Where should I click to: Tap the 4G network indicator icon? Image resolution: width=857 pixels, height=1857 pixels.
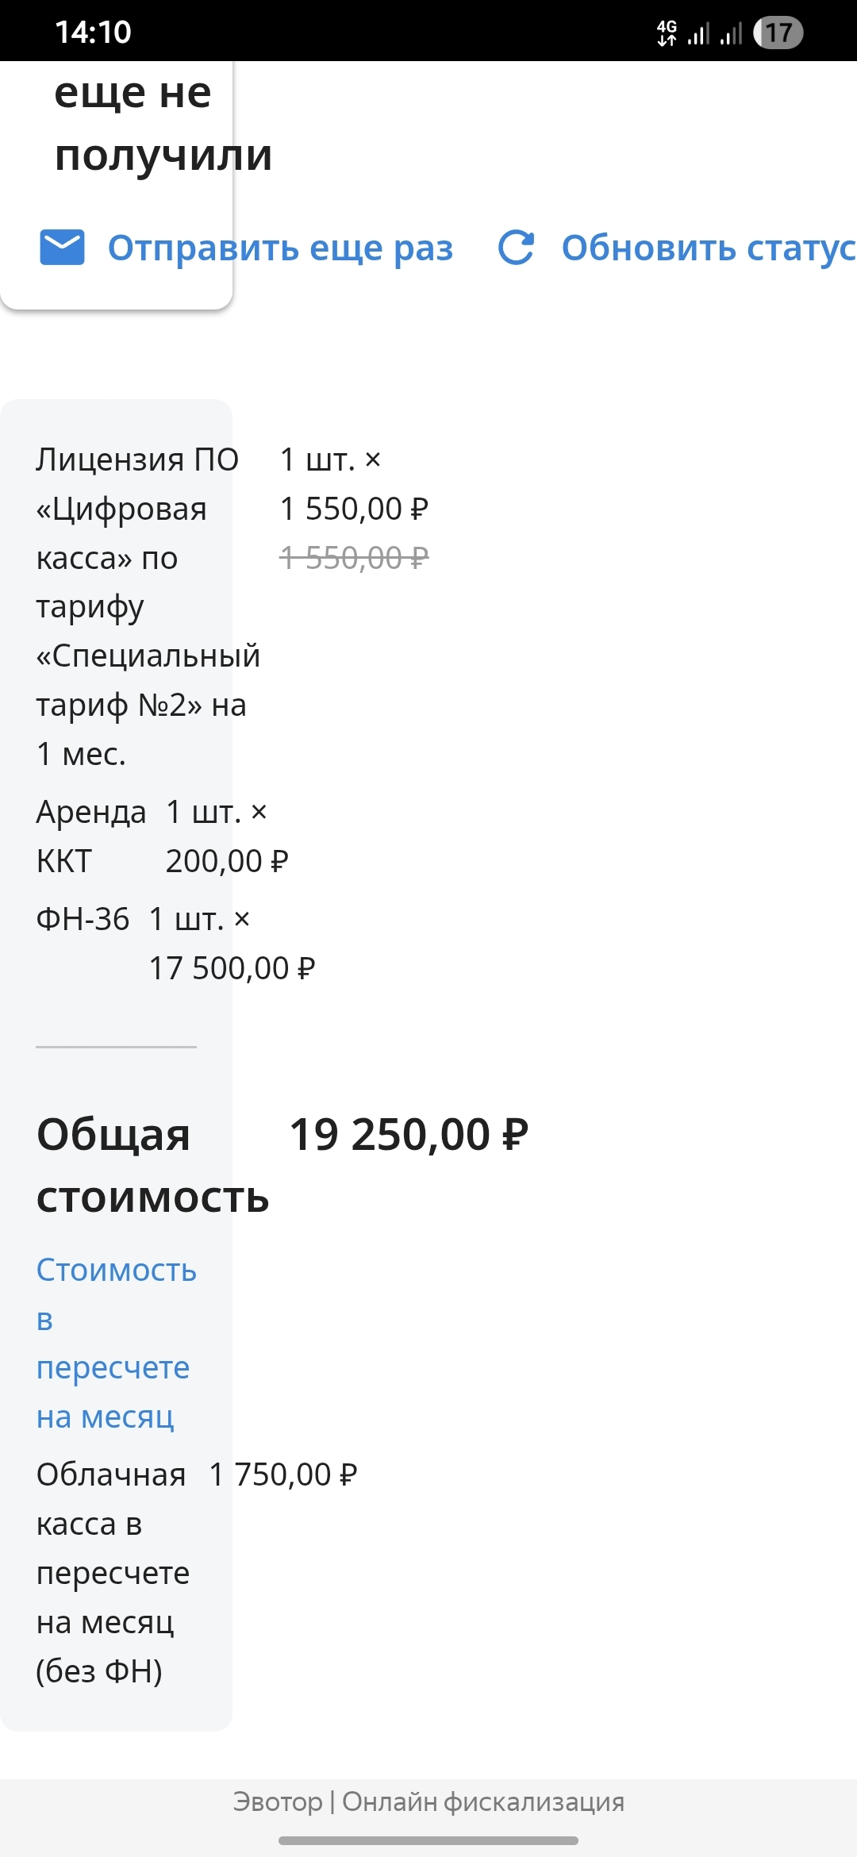(667, 33)
